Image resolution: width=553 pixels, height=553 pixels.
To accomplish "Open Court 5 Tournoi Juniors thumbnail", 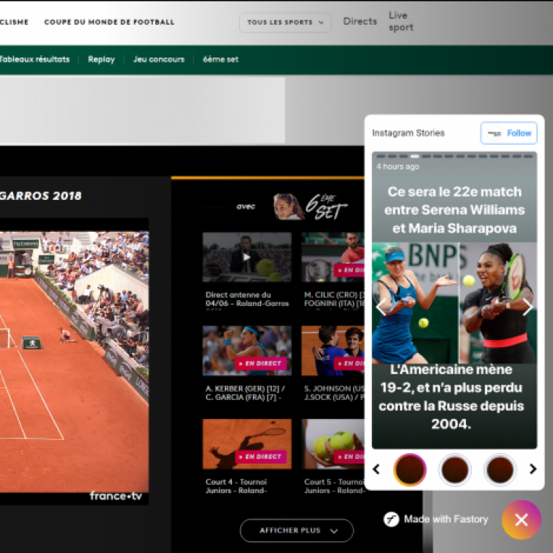I will [x=333, y=444].
